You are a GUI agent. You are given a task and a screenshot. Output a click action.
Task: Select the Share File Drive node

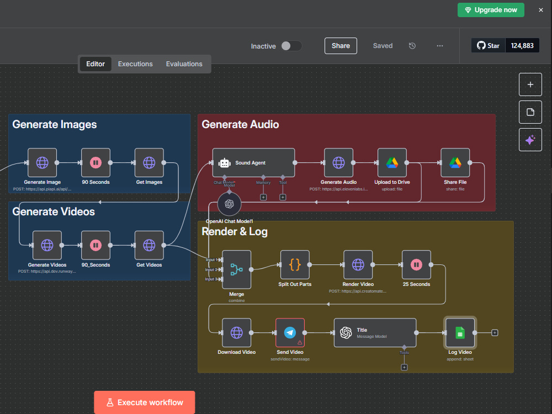455,163
